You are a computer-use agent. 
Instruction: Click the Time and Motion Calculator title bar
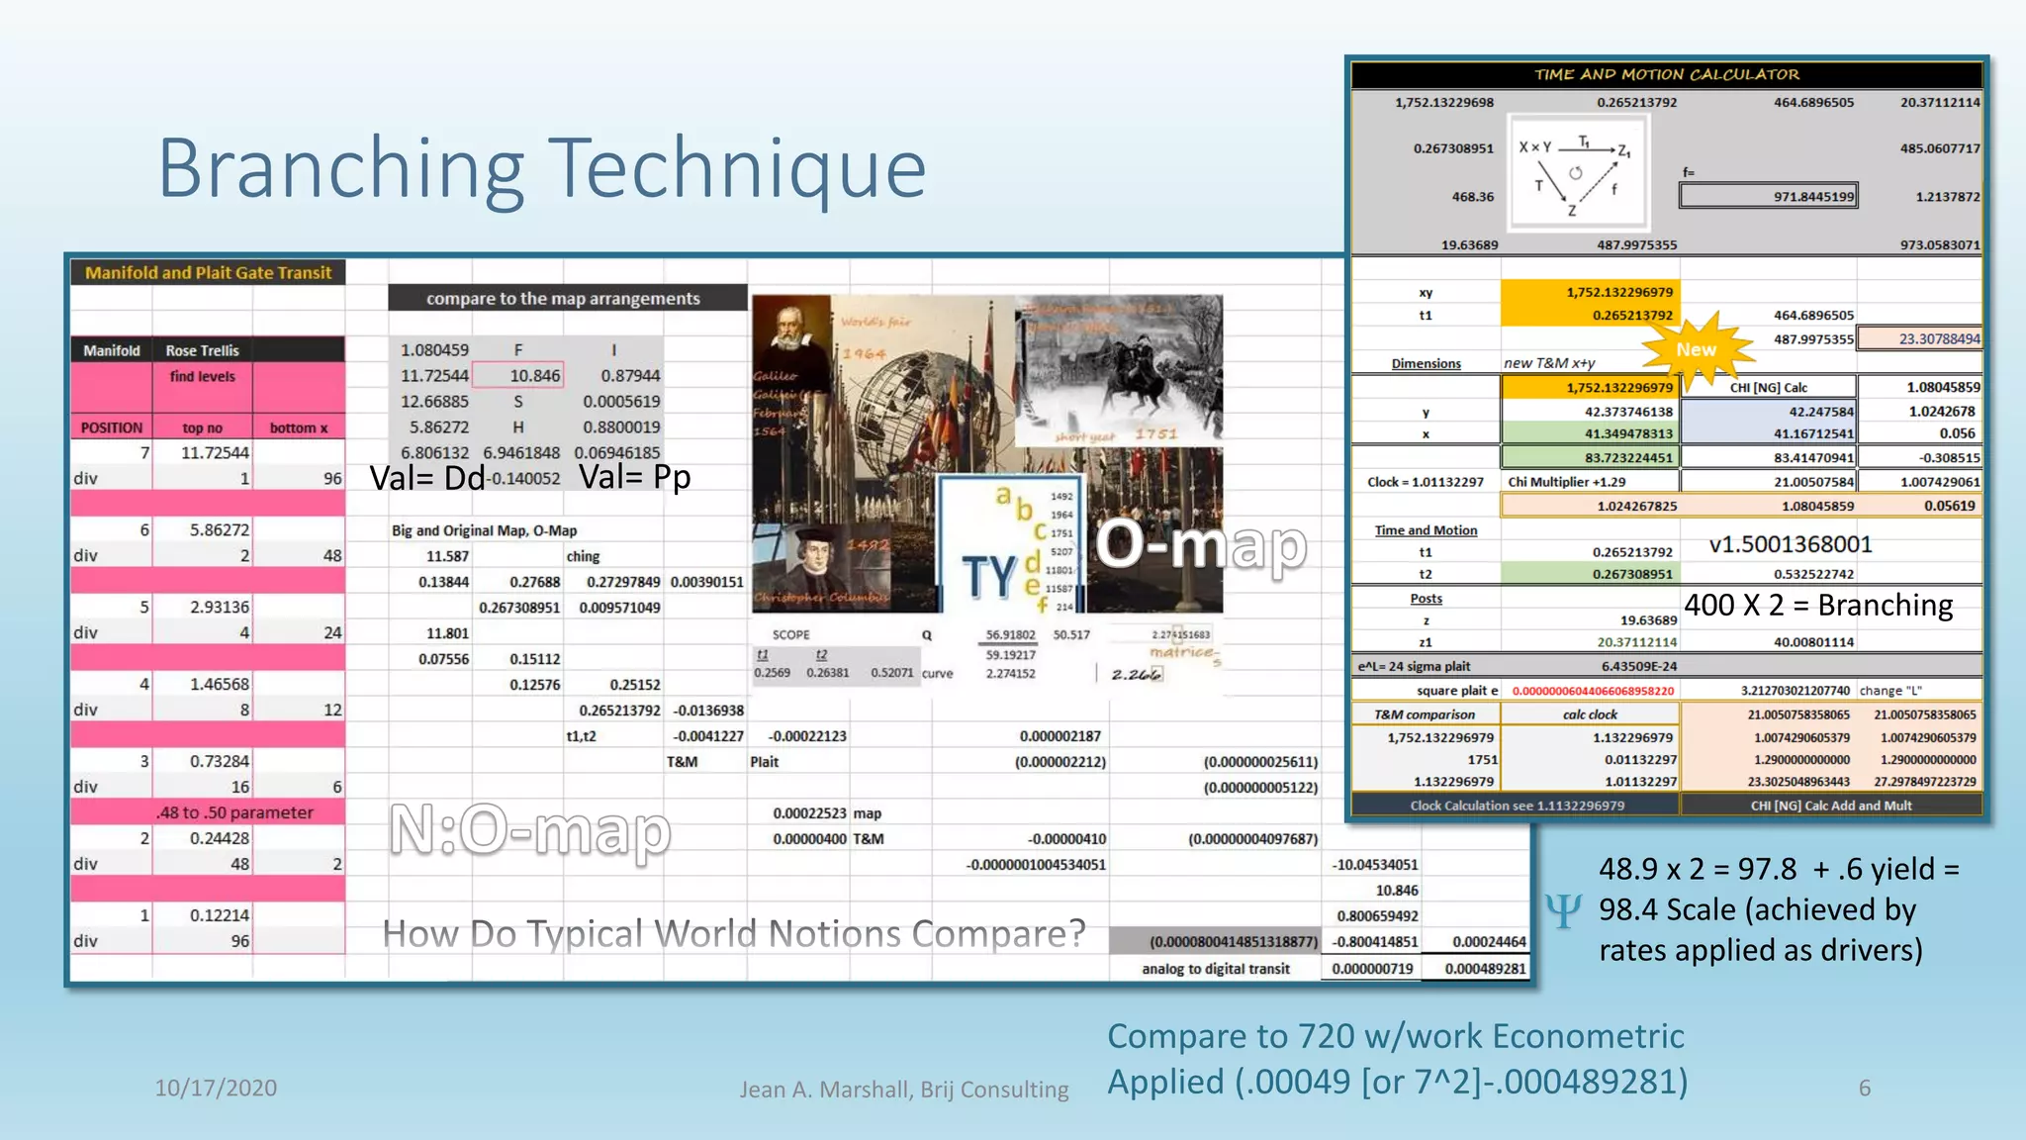[1666, 74]
